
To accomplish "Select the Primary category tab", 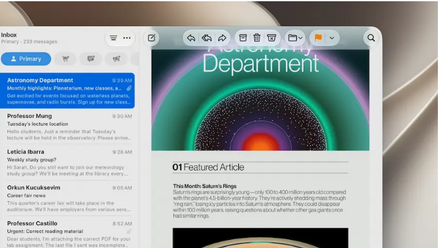I will 26,59.
